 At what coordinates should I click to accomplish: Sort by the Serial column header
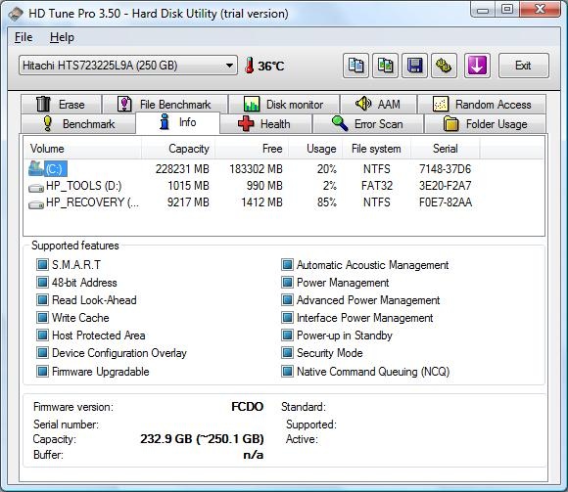[446, 149]
